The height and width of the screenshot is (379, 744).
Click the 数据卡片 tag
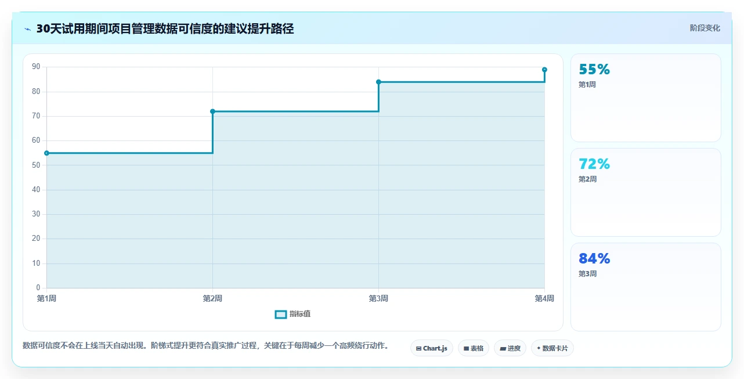552,348
